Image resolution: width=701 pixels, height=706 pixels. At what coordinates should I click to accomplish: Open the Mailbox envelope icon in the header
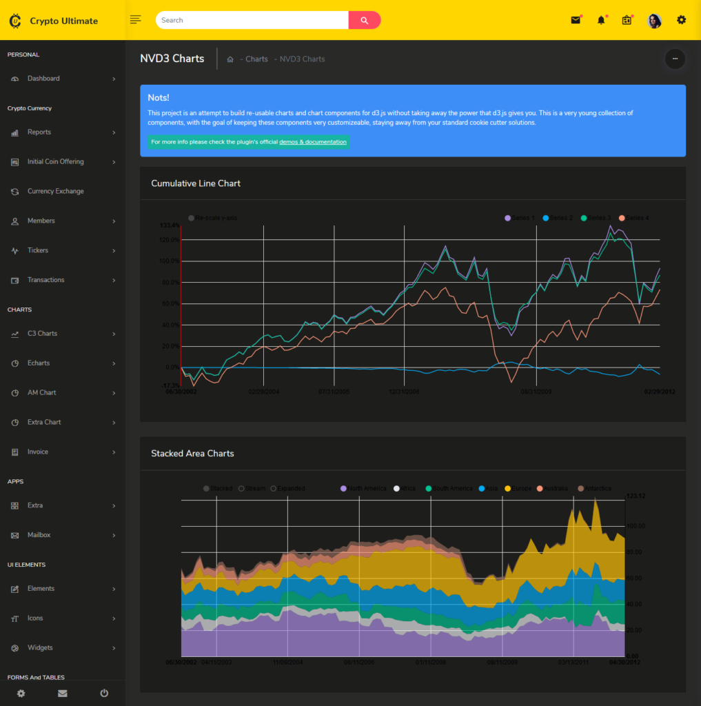(x=576, y=20)
